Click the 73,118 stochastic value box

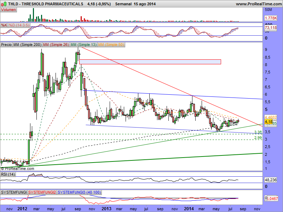[271, 28]
